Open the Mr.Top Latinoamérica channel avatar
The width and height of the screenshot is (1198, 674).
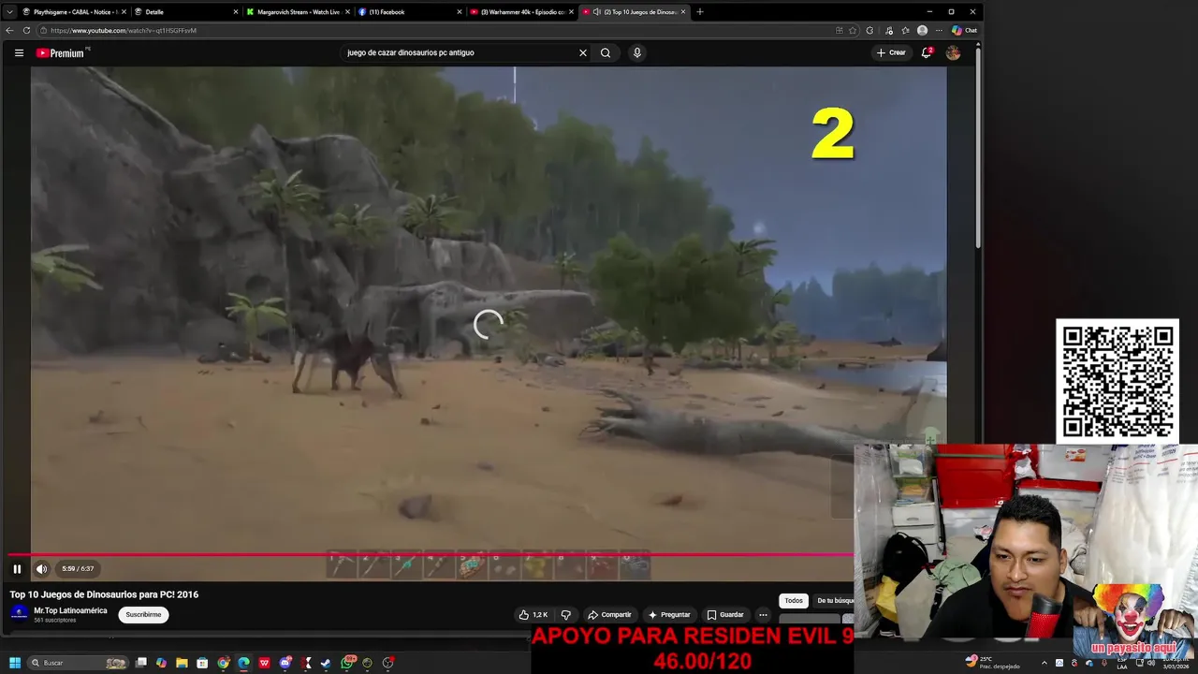coord(19,614)
